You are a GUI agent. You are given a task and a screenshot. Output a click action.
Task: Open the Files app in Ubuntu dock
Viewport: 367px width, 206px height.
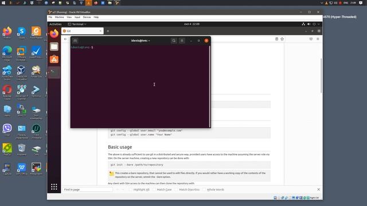[54, 46]
